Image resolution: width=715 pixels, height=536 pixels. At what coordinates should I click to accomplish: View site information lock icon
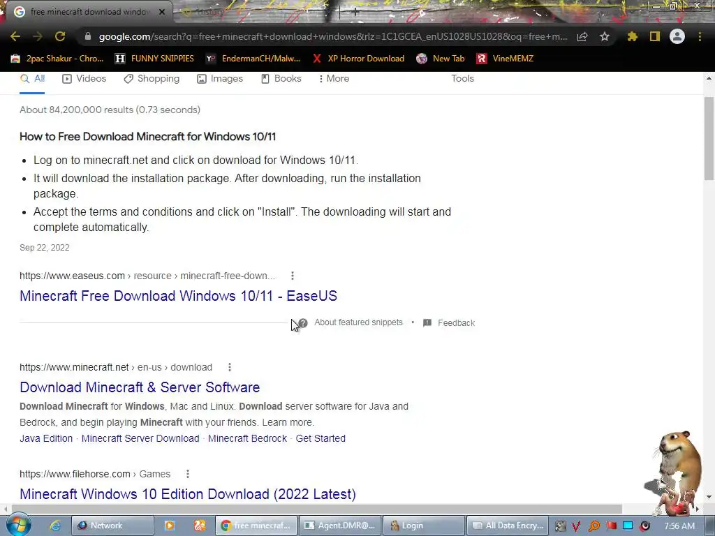click(x=88, y=36)
